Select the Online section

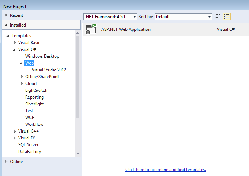[x=17, y=162]
